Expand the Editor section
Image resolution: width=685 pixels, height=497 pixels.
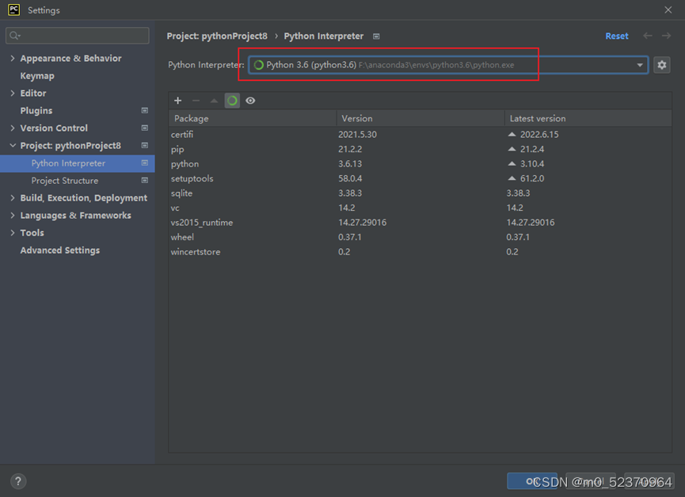point(13,93)
